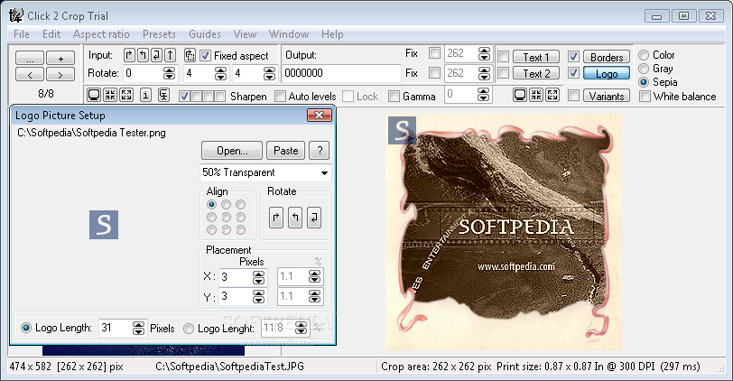Uncheck the box next to Logo button
Viewport: 733px width, 381px height.
tap(573, 73)
